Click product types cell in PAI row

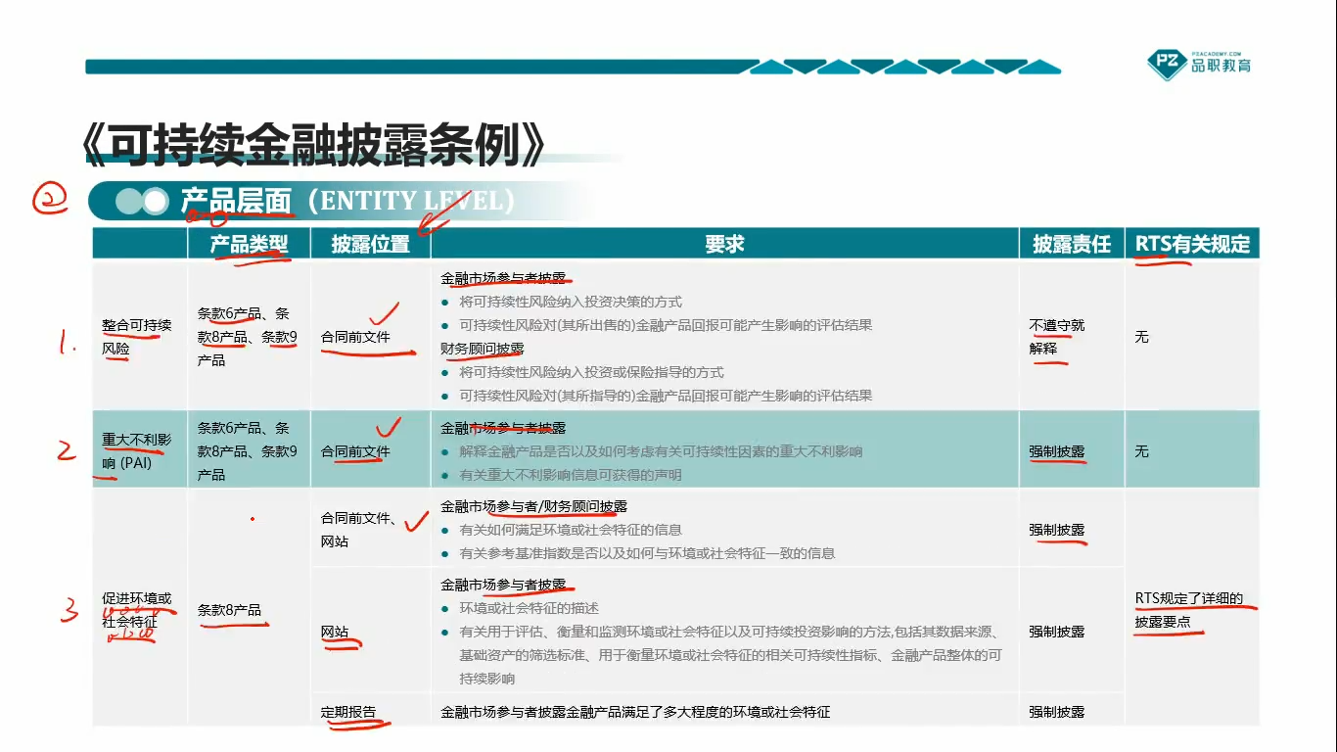tap(248, 451)
